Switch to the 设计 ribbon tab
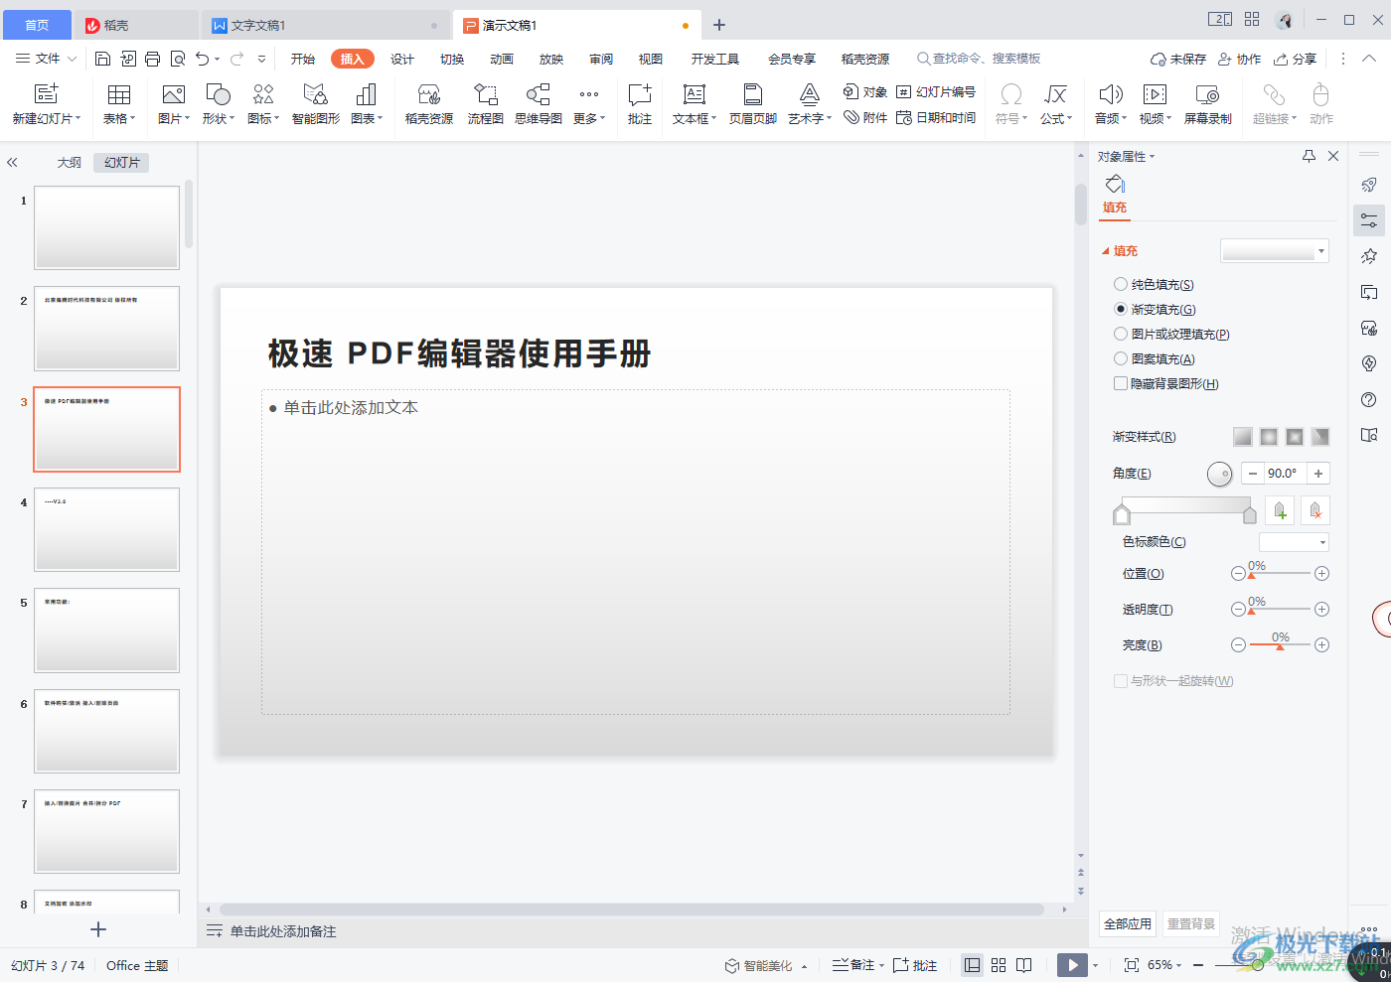This screenshot has height=982, width=1391. [402, 59]
